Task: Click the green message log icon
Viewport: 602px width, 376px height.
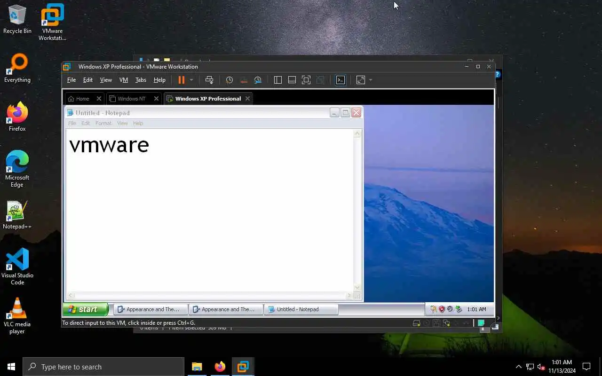Action: point(481,323)
